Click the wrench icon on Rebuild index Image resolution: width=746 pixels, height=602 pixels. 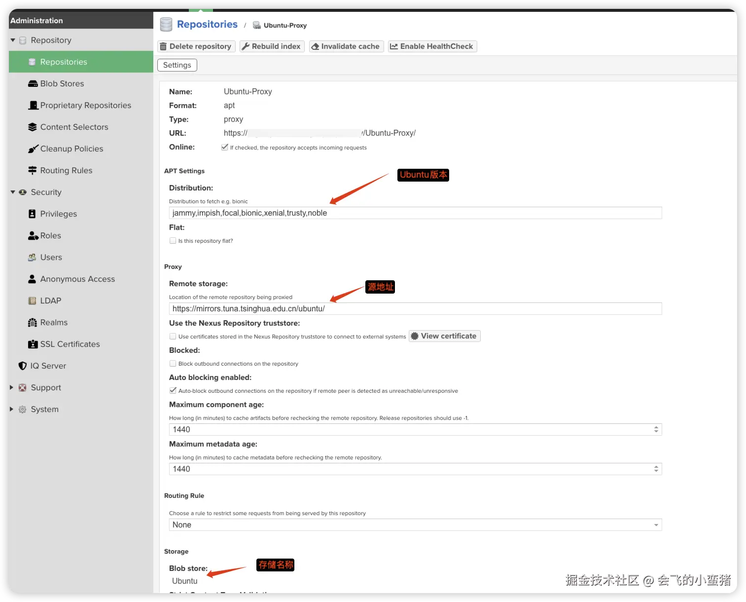pyautogui.click(x=245, y=46)
